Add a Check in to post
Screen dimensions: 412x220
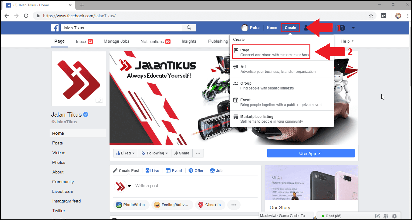click(210, 205)
